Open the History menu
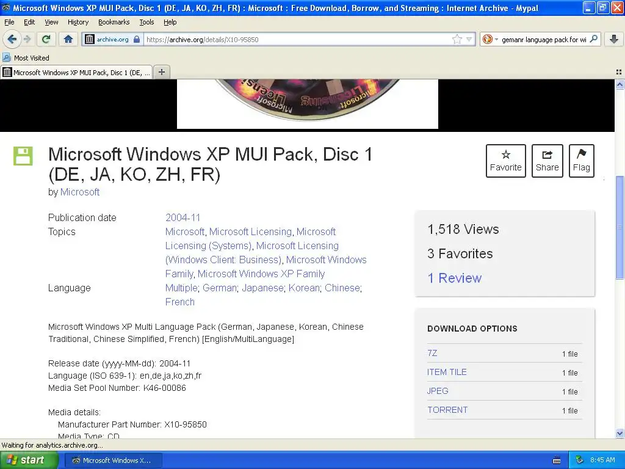This screenshot has height=469, width=625. (x=78, y=22)
